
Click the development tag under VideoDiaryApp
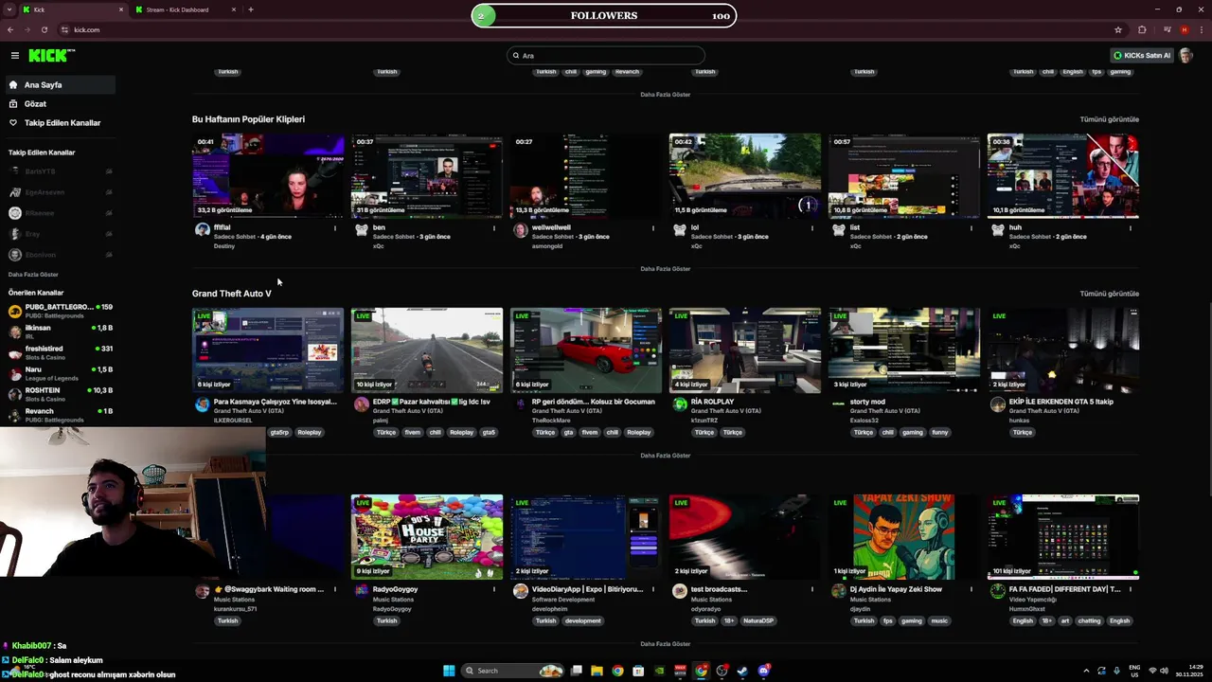pyautogui.click(x=582, y=621)
